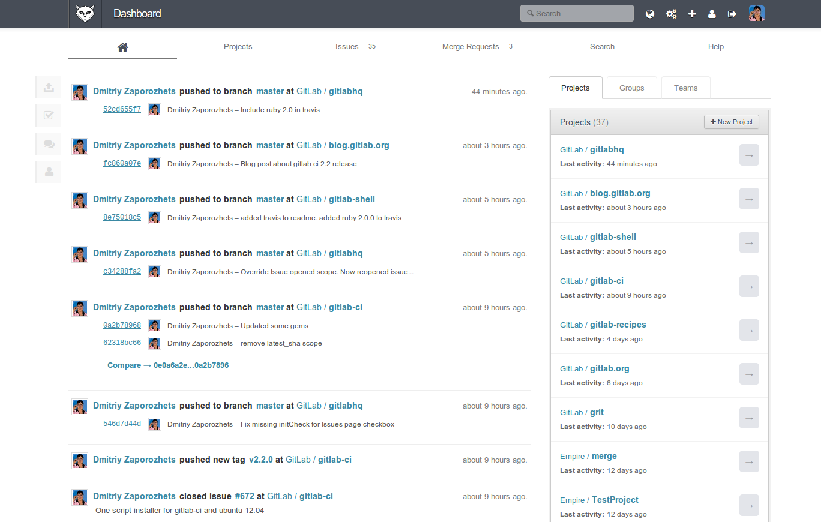This screenshot has height=522, width=821.
Task: Click the team event filter icon
Action: tap(48, 172)
